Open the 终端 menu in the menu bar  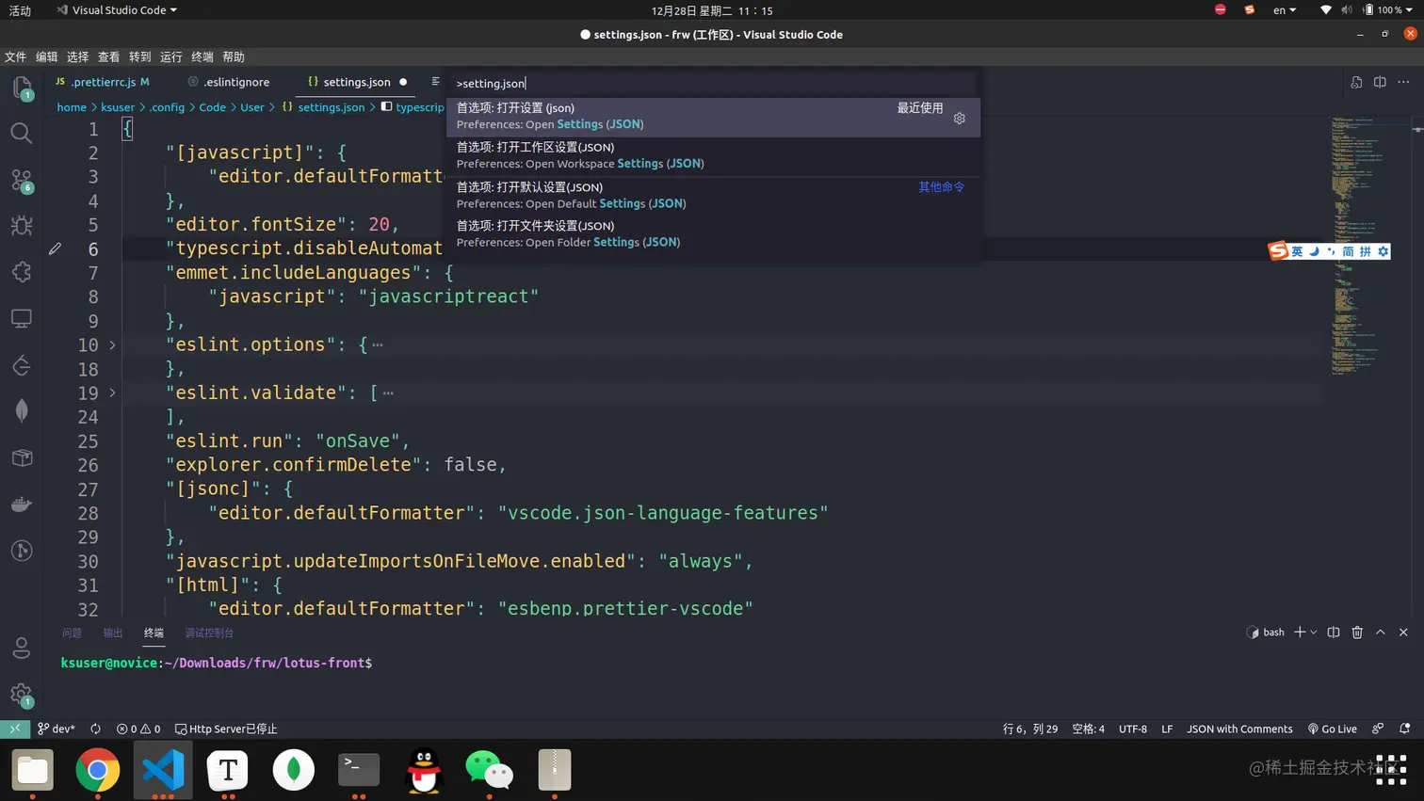pyautogui.click(x=202, y=56)
